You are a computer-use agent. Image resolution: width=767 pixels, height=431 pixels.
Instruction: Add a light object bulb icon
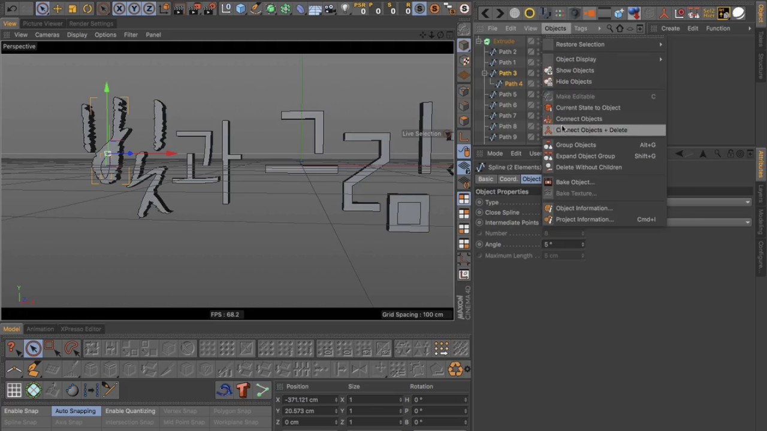[x=345, y=9]
